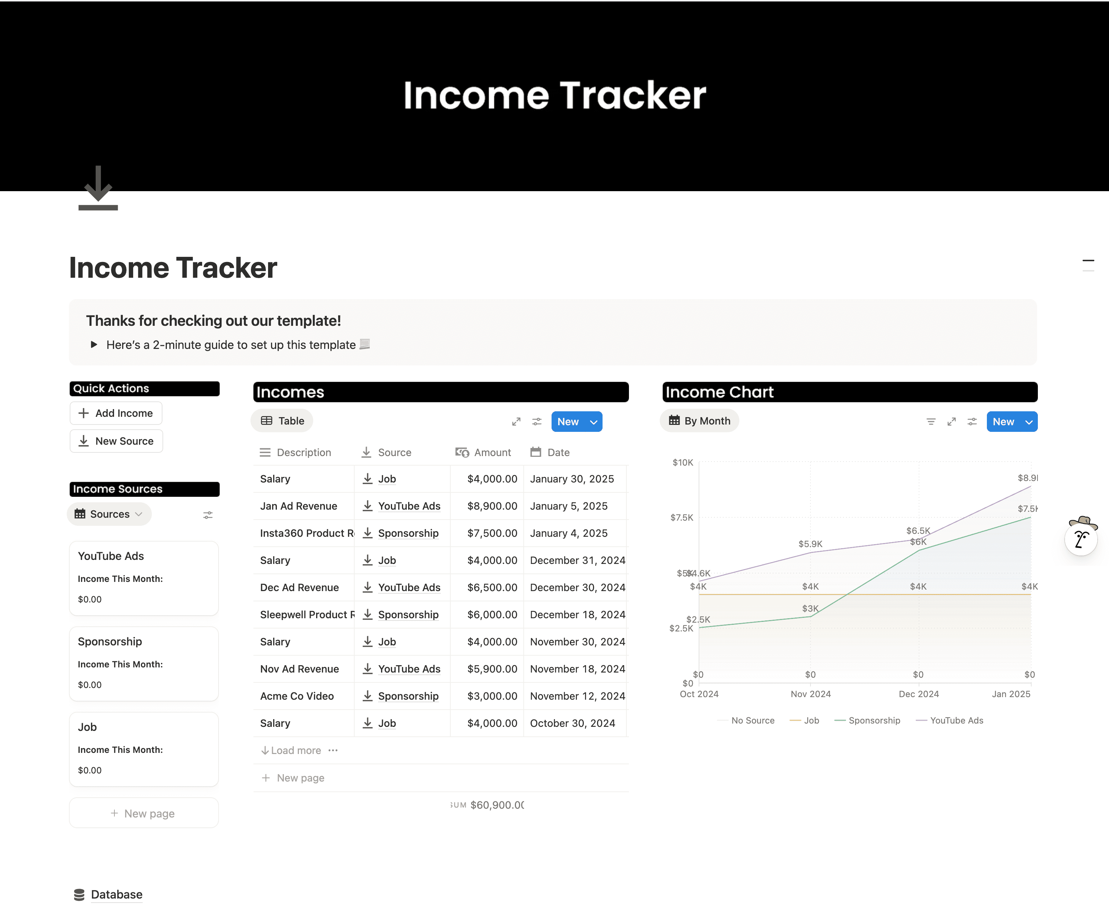1109x918 pixels.
Task: Click the download arrow page icon
Action: (x=98, y=189)
